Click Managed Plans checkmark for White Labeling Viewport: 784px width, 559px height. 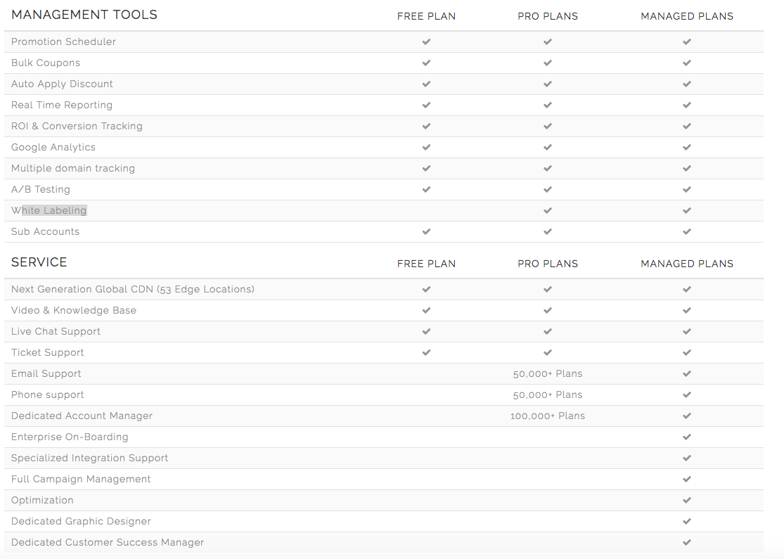point(687,210)
